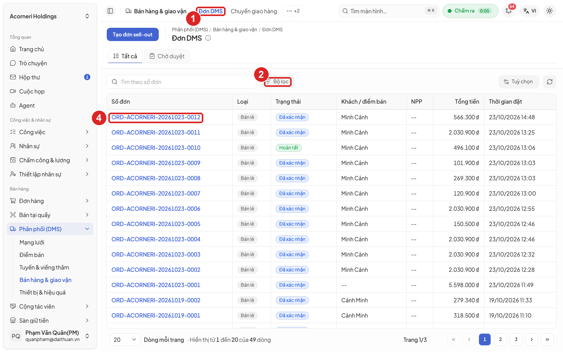Open the more tabs +2 overflow button

(x=293, y=11)
